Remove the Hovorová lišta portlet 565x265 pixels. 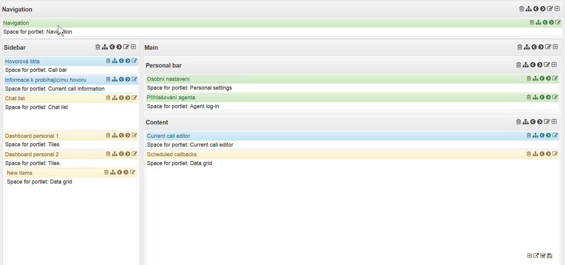(108, 61)
